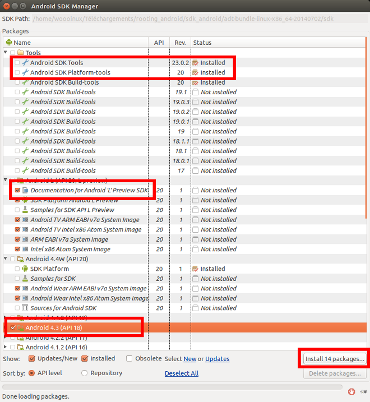Click the Tools folder icon

coord(21,53)
